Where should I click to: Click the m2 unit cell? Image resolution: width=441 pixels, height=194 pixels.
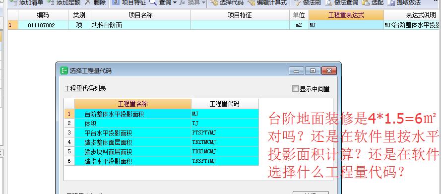[299, 25]
